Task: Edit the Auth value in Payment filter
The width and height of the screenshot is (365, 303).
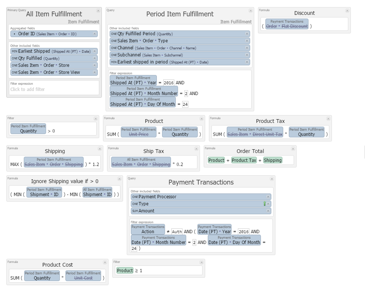Action: (177, 232)
